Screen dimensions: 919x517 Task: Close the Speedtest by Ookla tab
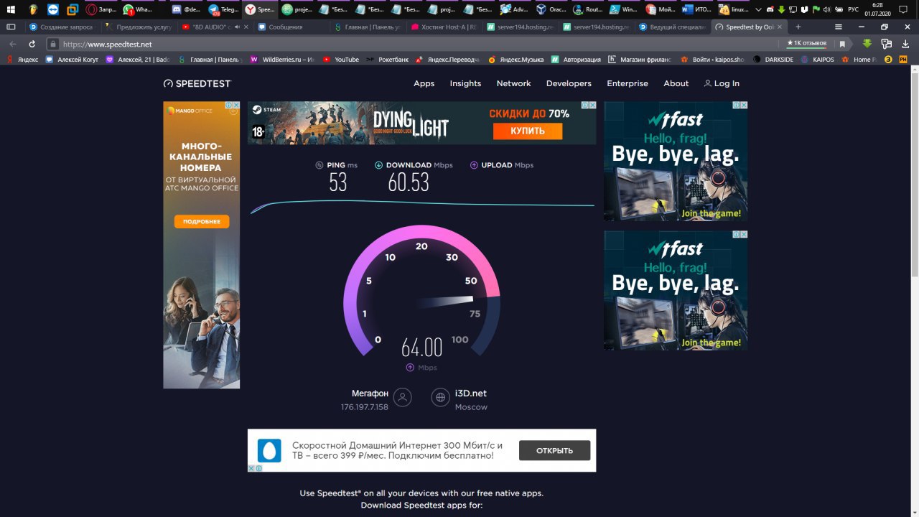tap(780, 27)
